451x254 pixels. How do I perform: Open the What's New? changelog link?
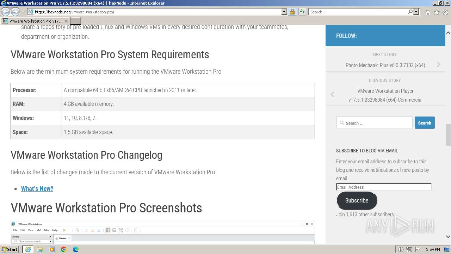37,189
